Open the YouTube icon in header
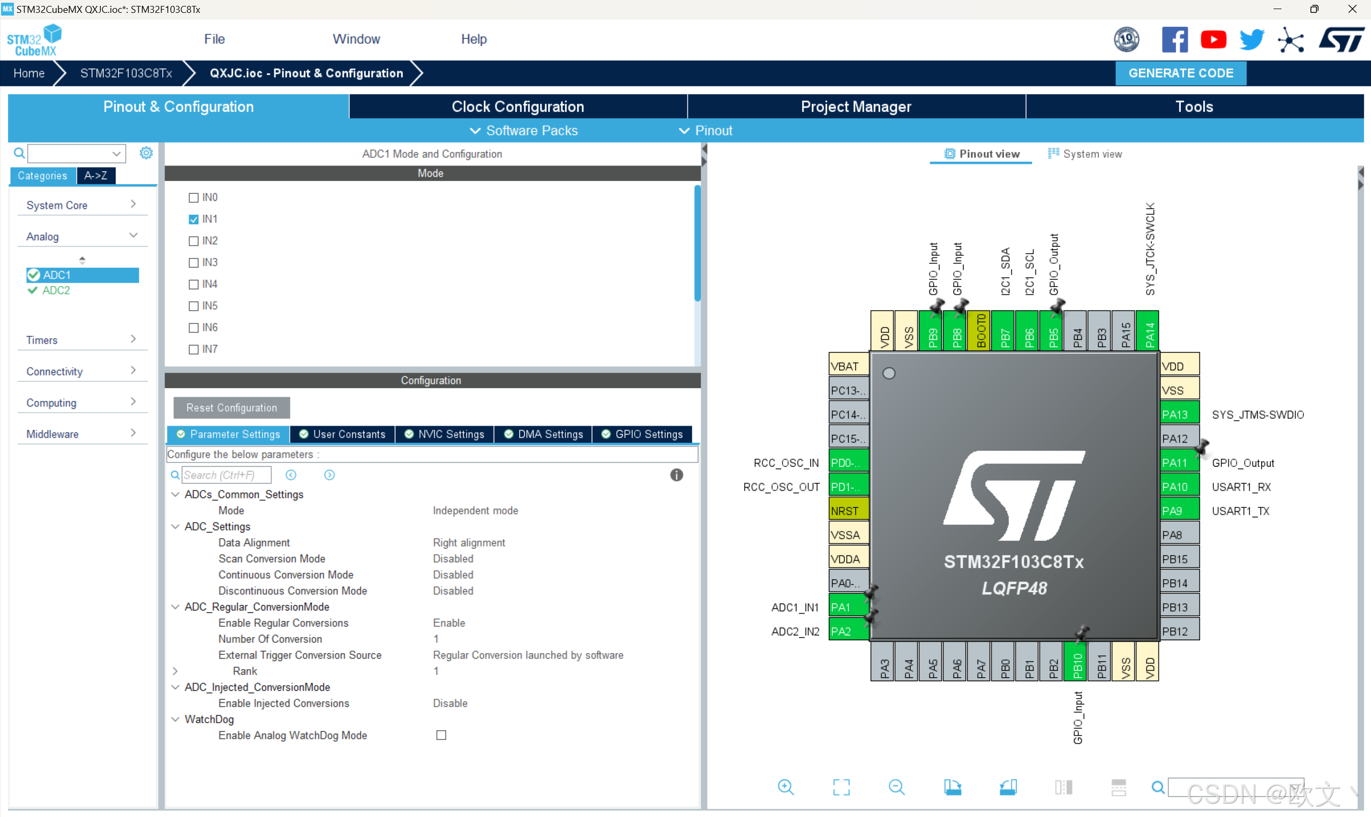 point(1213,40)
